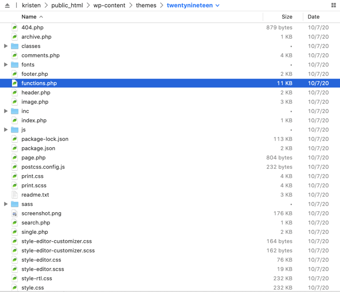This screenshot has height=292, width=340.
Task: Click the readme.txt document icon
Action: point(15,195)
